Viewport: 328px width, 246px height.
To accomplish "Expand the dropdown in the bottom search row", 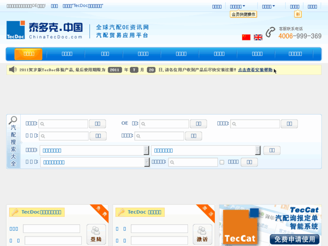I will 95,162.
